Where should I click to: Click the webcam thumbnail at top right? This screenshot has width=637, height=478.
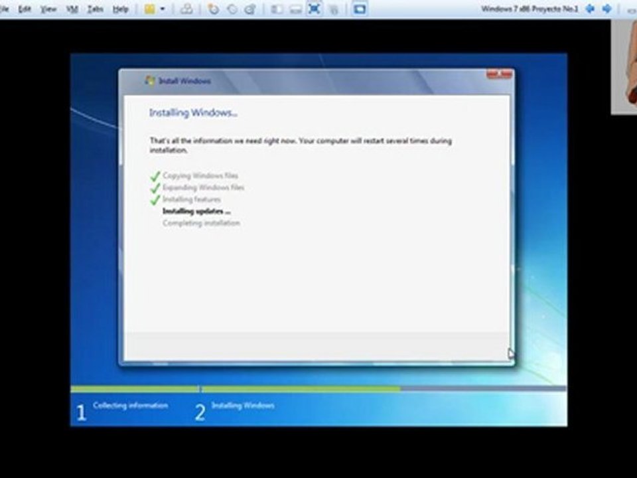click(x=624, y=67)
